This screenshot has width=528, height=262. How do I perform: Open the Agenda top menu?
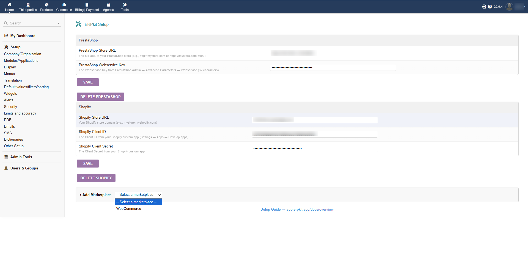108,7
